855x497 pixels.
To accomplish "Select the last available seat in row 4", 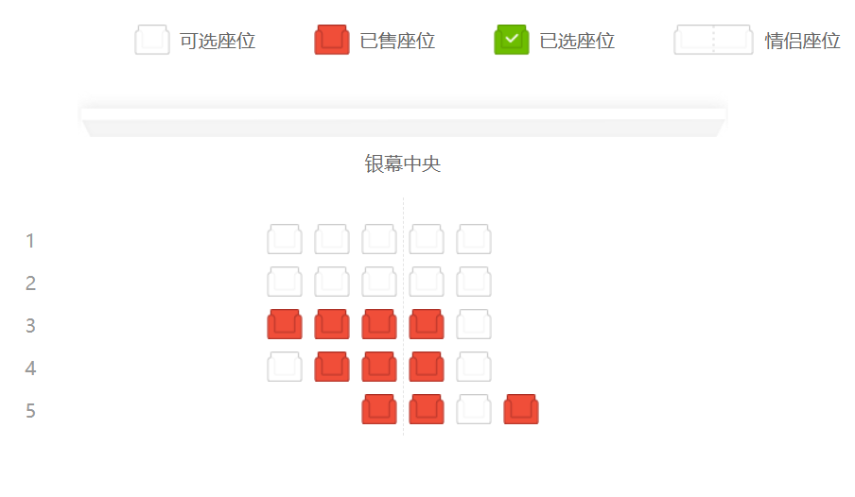I will pos(474,367).
